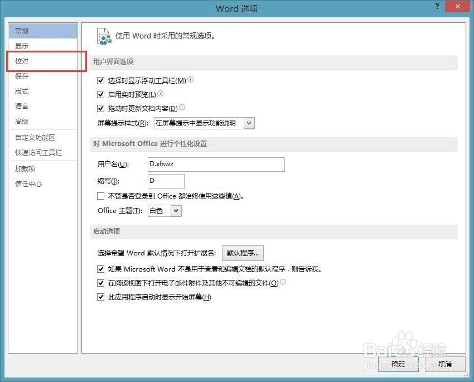Viewport: 474px width, 382px height.
Task: Open the 常规 category
Action: click(x=43, y=31)
